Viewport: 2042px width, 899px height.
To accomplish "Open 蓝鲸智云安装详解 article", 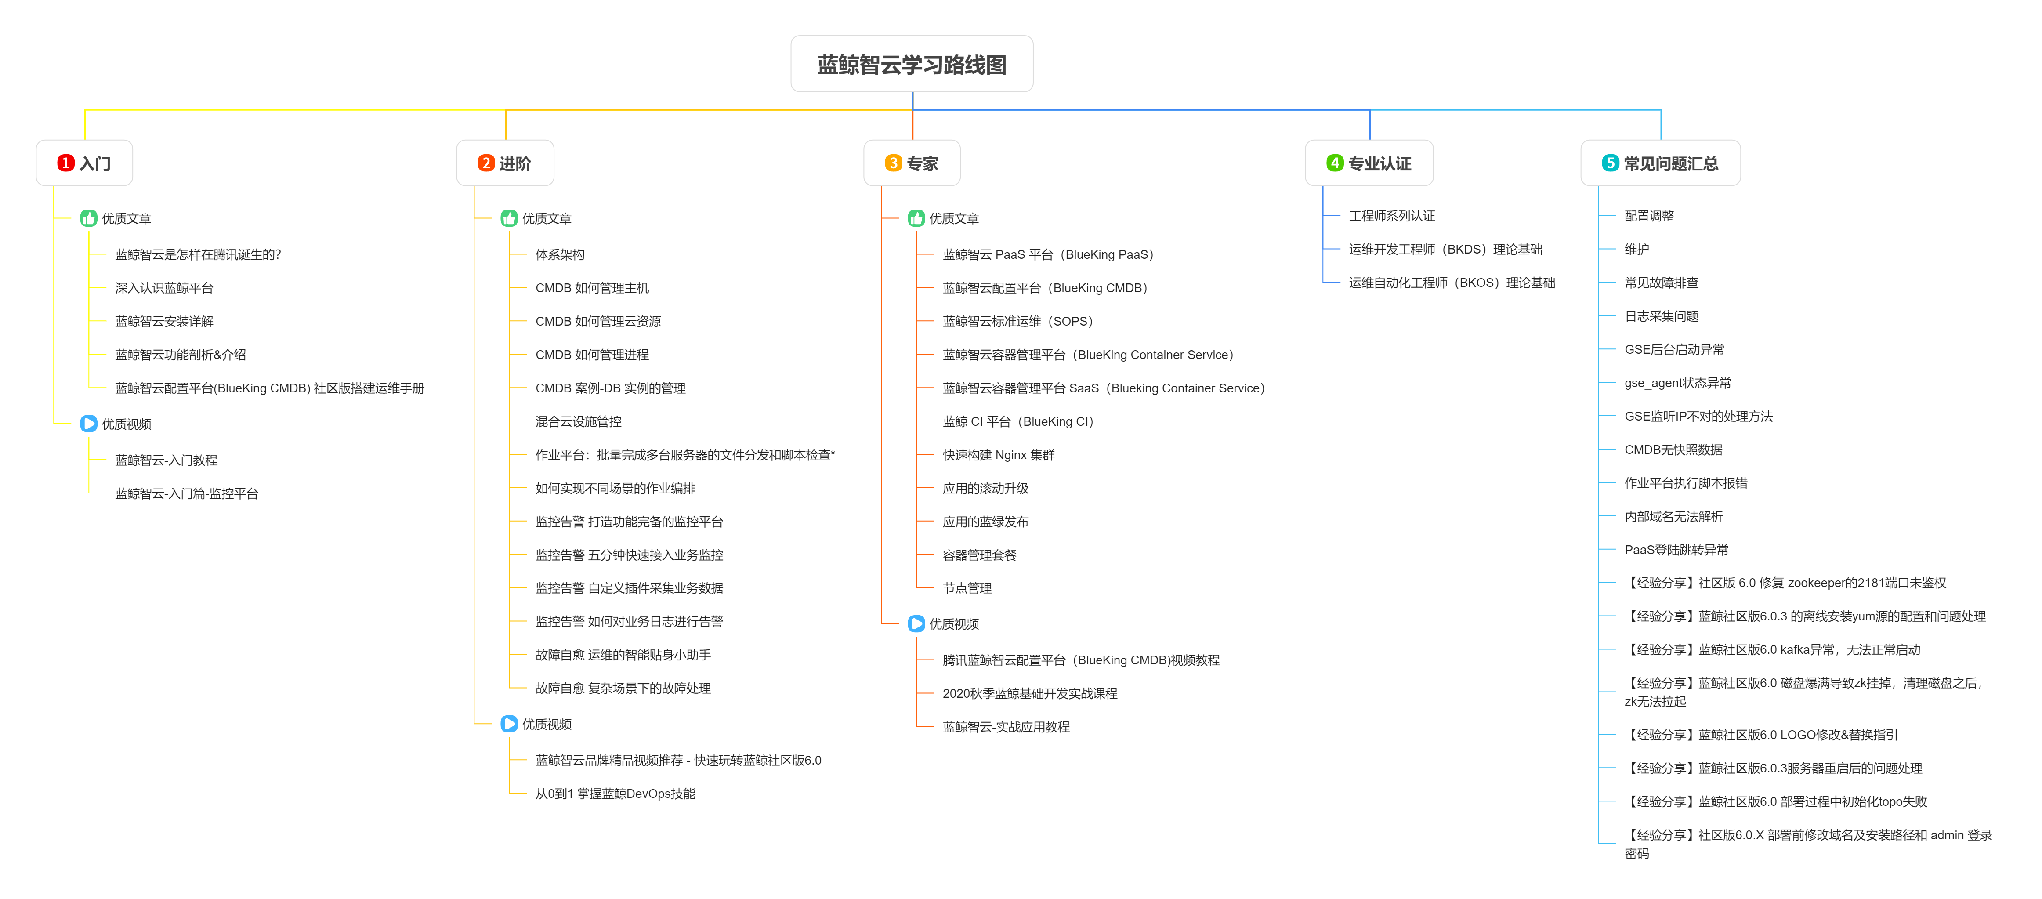I will 164,321.
